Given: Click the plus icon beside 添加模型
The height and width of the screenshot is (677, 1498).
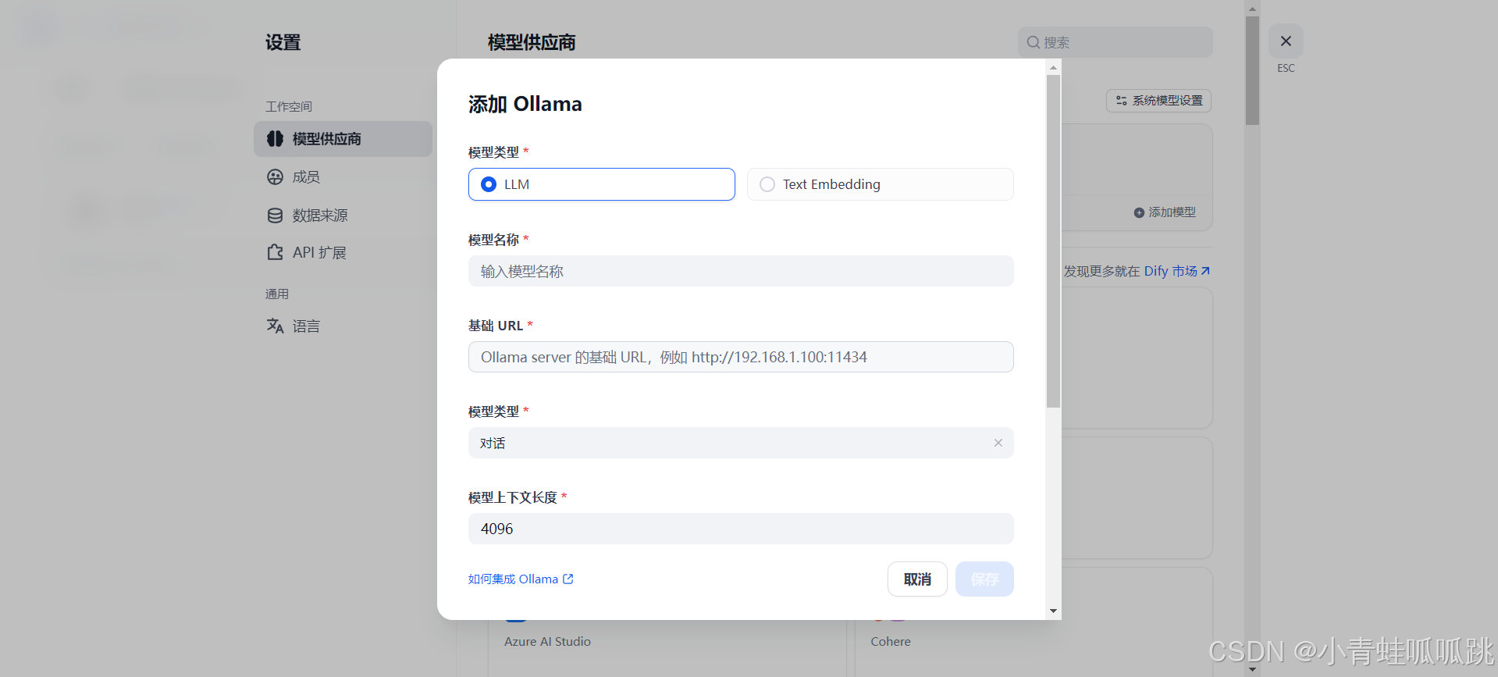Looking at the screenshot, I should pos(1139,212).
